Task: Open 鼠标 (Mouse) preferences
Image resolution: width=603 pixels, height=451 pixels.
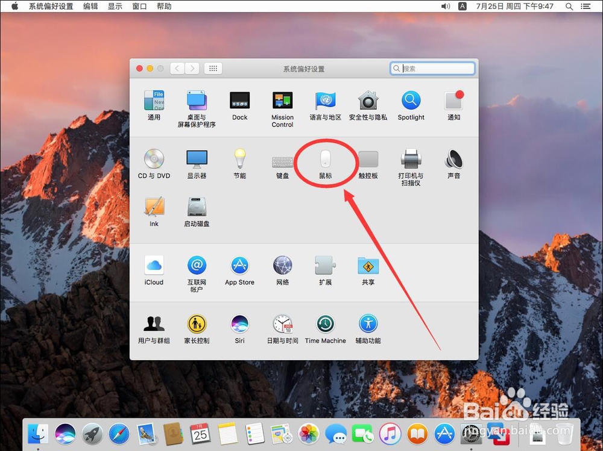Action: point(326,164)
